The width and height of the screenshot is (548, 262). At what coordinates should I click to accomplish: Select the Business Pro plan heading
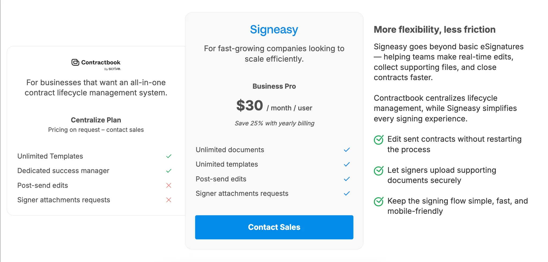(x=274, y=86)
